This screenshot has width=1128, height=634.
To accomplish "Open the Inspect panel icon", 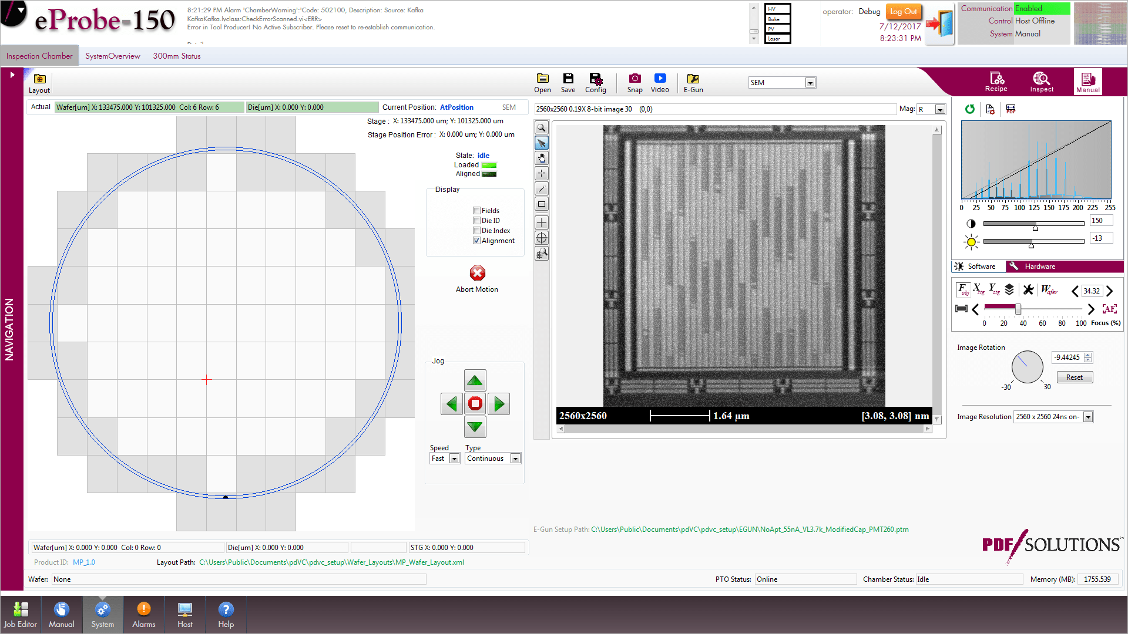I will point(1041,81).
